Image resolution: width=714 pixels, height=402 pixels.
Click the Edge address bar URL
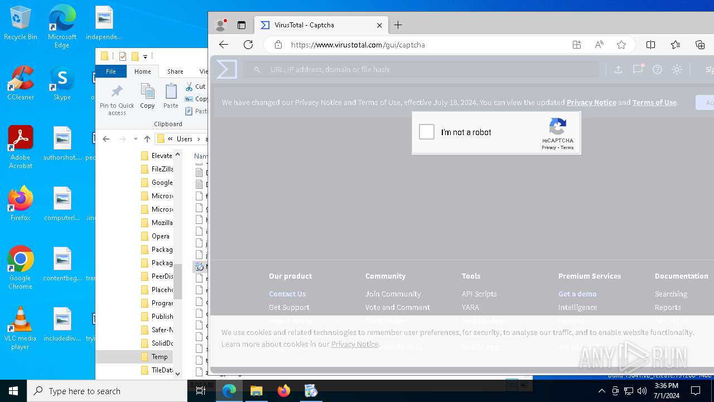(358, 45)
